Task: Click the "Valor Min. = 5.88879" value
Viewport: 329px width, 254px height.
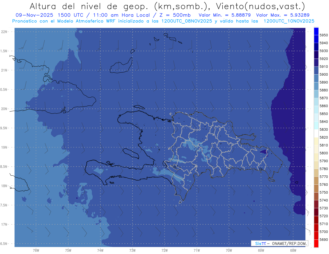Action: (x=225, y=15)
